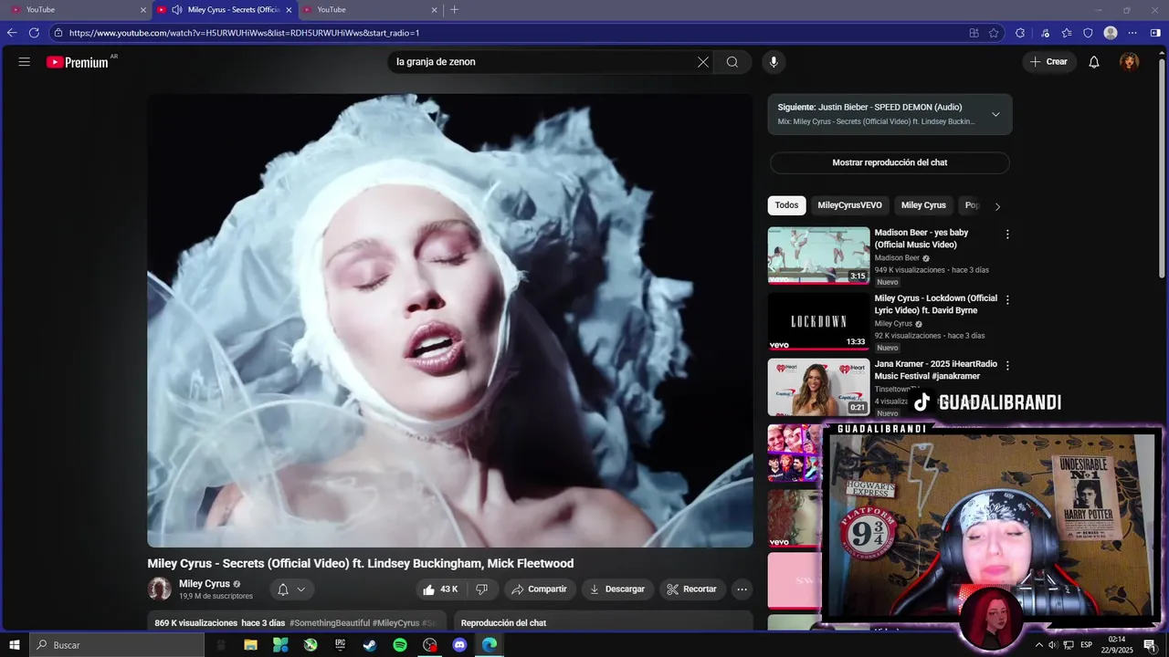Select the Miley Cyrus Secrets browser tab
The height and width of the screenshot is (657, 1169).
225,10
